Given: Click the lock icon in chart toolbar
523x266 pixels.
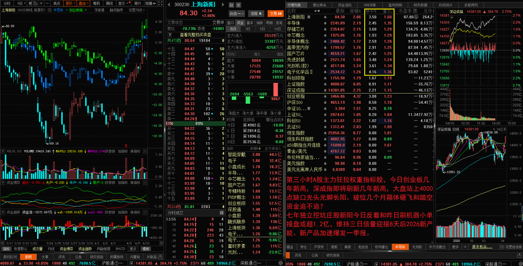Looking at the screenshot, I should pyautogui.click(x=35, y=3).
